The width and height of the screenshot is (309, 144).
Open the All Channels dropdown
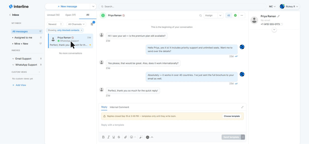(x=76, y=24)
